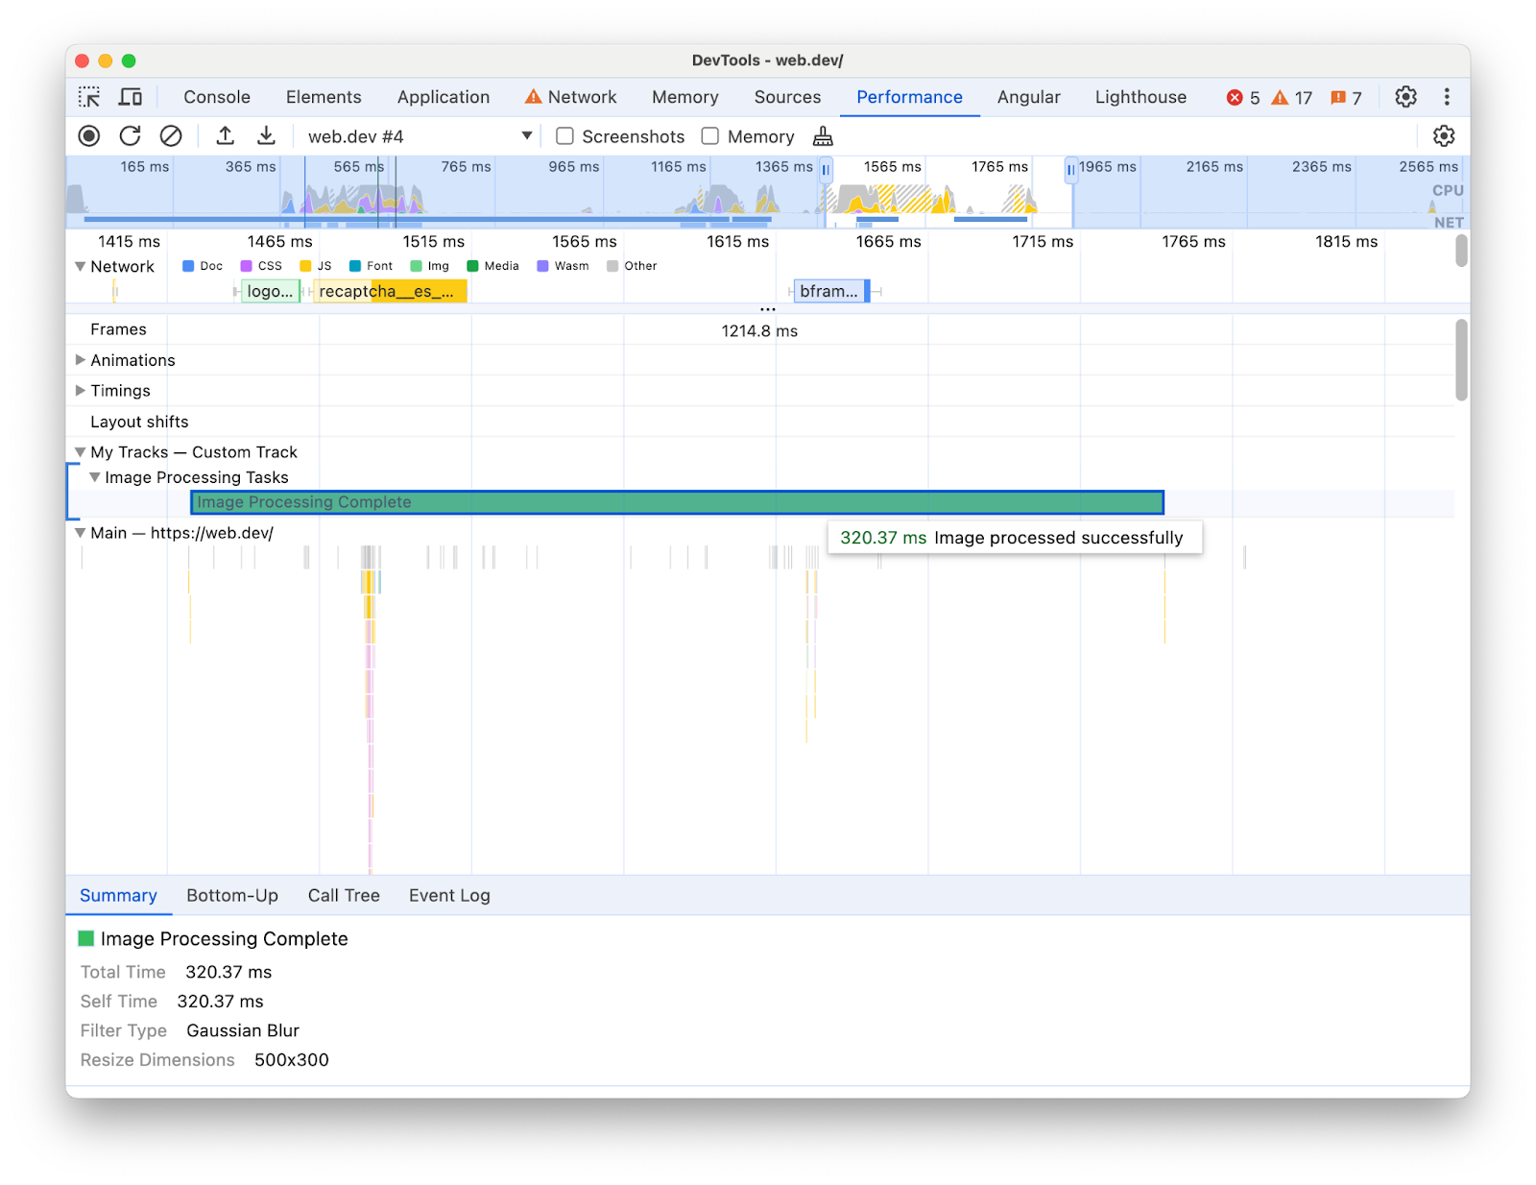Enable the Memory checkbox

[709, 135]
